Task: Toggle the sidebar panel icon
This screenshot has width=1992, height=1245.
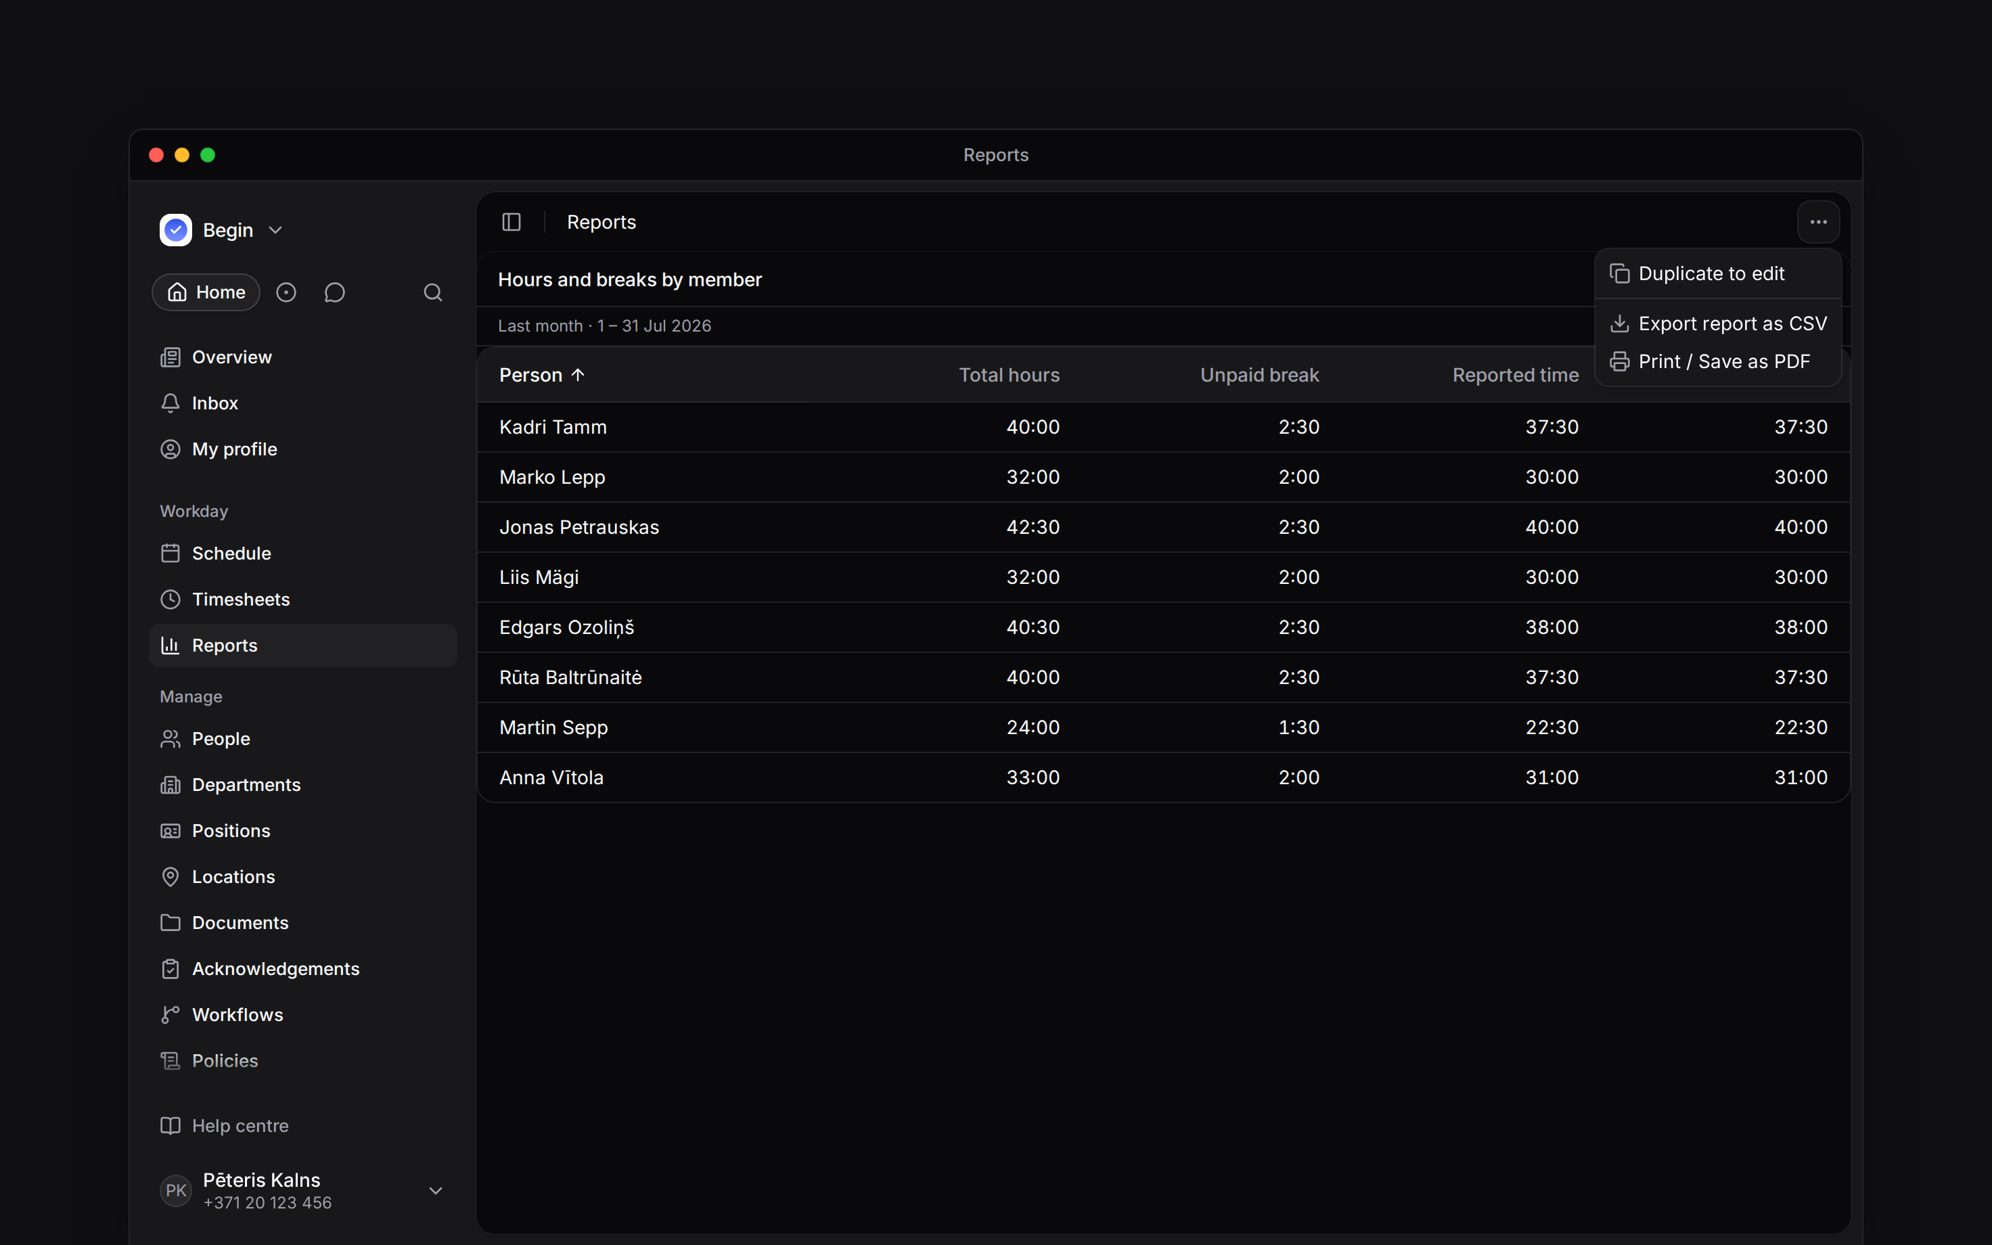Action: point(511,223)
